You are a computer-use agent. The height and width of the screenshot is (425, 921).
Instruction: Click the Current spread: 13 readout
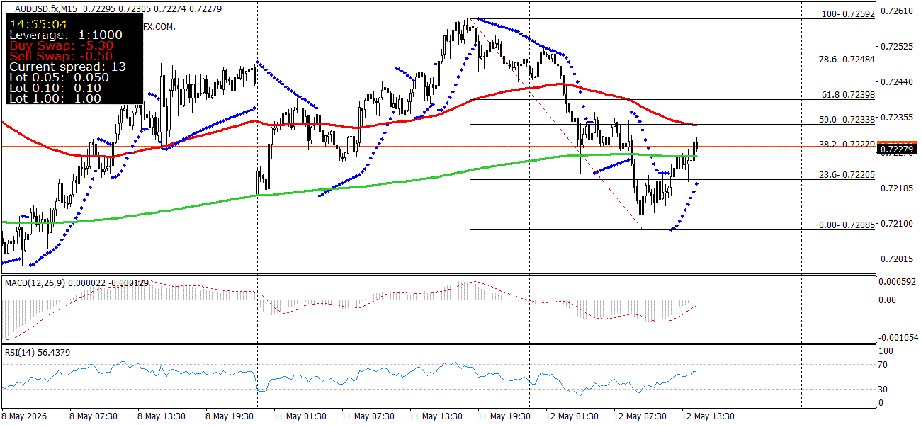click(x=67, y=67)
